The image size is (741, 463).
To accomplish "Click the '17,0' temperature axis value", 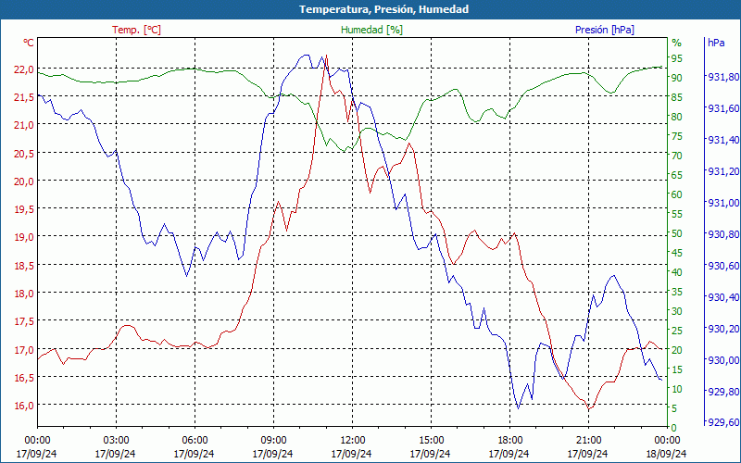I will (x=24, y=349).
